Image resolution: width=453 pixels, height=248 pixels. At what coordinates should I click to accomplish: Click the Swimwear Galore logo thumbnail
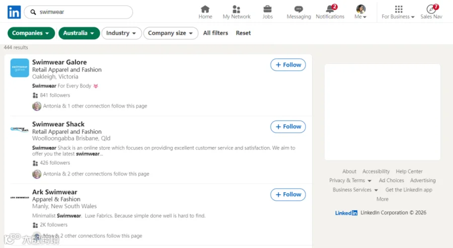[20, 68]
